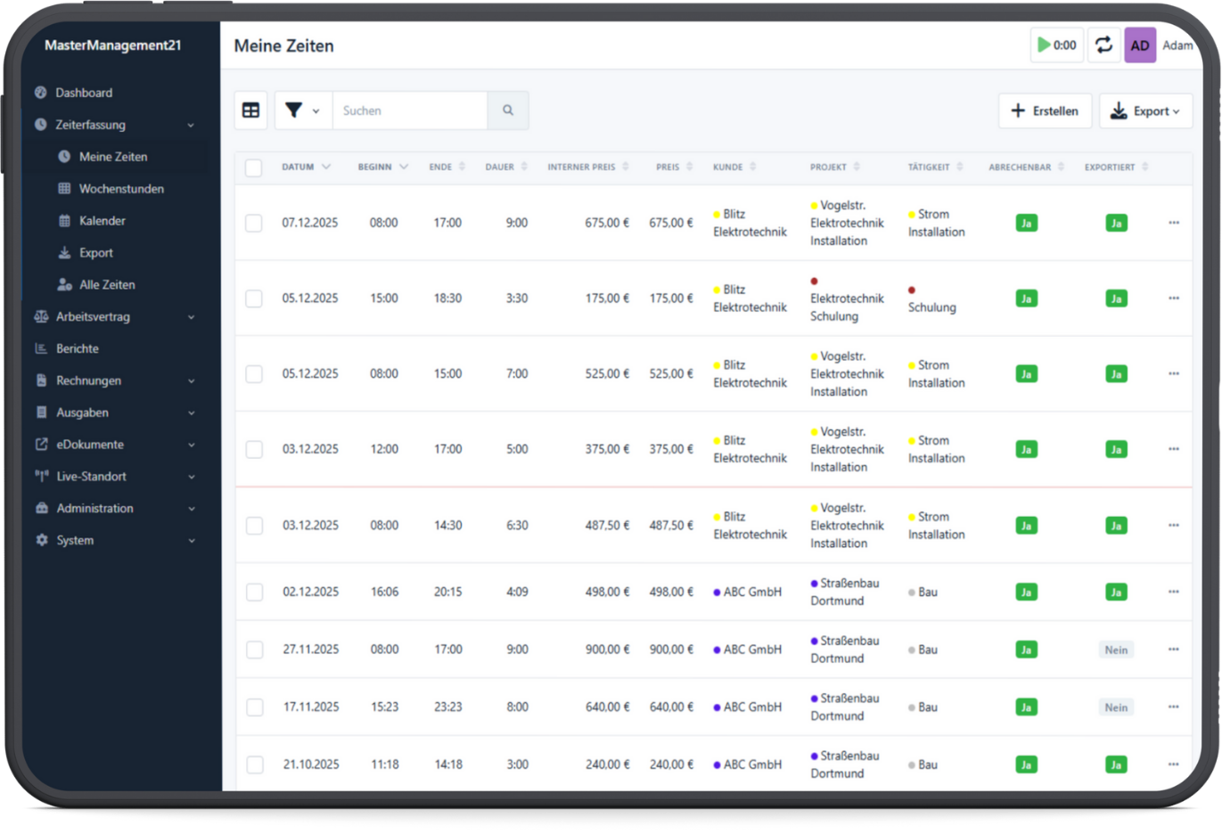The height and width of the screenshot is (834, 1222).
Task: Click the Suchen search input field
Action: tap(410, 110)
